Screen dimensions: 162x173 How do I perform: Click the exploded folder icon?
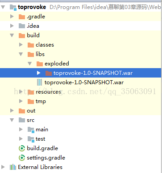40,64
